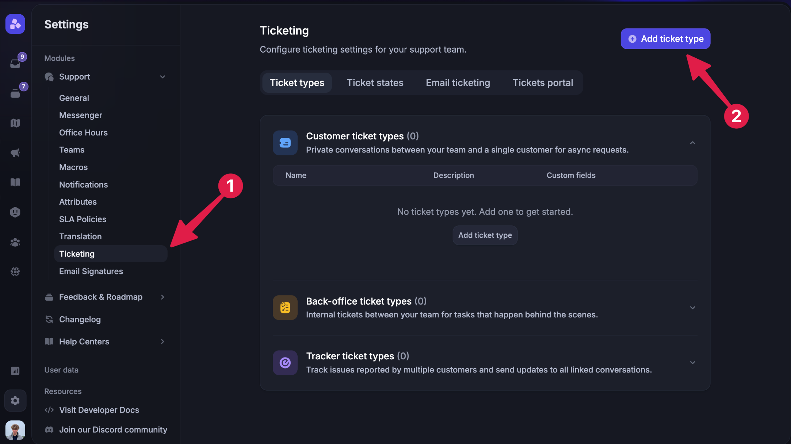The image size is (791, 444).
Task: Select the moderation shield icon
Action: [15, 212]
